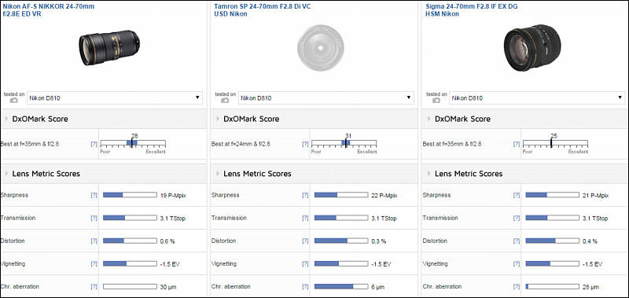
Task: Collapse the DxOMark Score section for Nikon lens
Action: 7,119
